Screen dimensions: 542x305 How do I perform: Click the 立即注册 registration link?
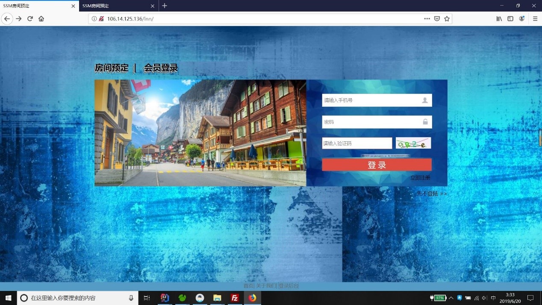421,178
